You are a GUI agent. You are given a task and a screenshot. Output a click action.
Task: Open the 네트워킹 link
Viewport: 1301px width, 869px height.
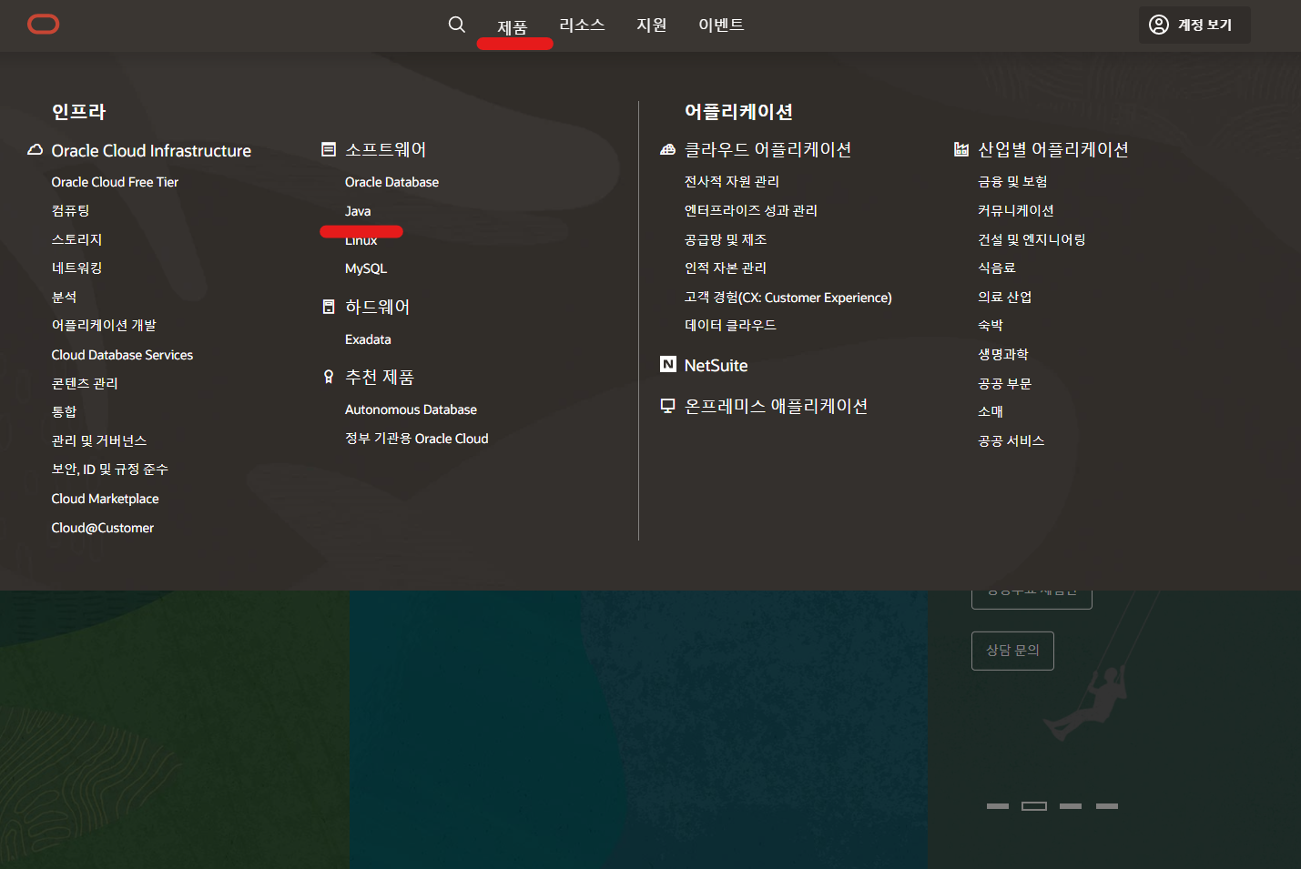[76, 268]
